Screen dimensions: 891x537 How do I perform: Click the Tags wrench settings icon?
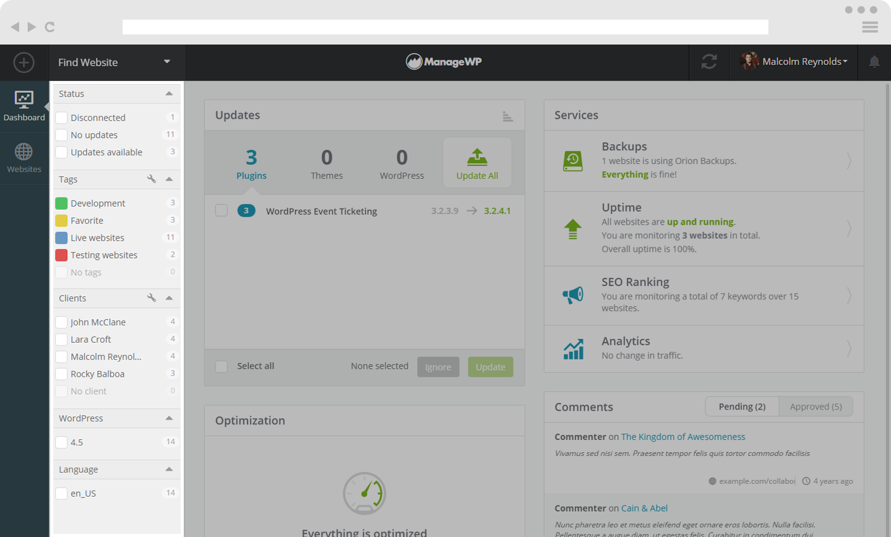152,179
